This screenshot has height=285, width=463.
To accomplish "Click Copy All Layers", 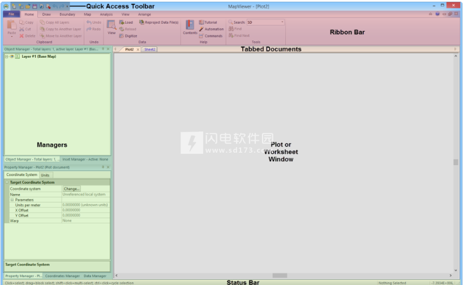I will pyautogui.click(x=54, y=23).
